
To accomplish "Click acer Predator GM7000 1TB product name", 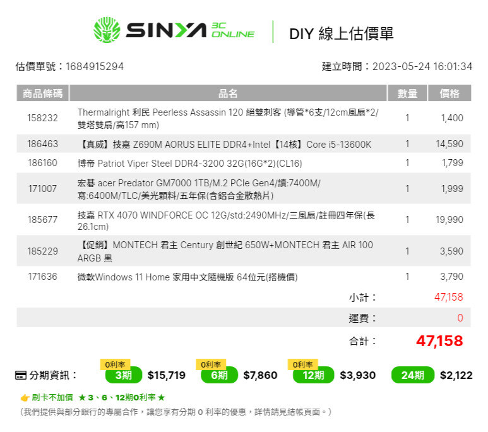I will point(199,189).
